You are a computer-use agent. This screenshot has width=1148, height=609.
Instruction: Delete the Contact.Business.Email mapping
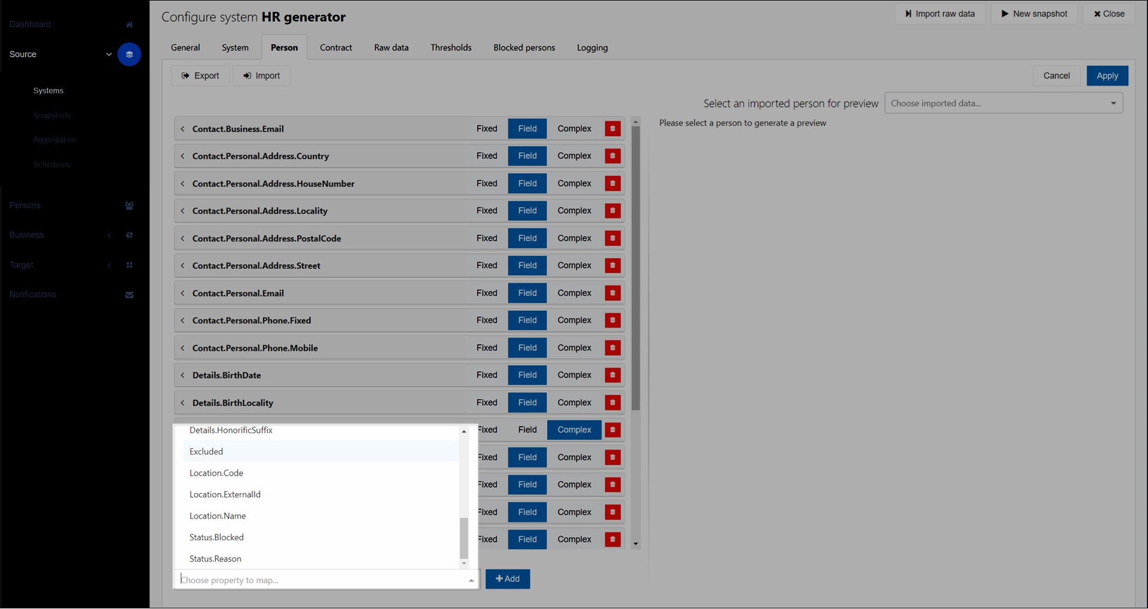point(612,128)
